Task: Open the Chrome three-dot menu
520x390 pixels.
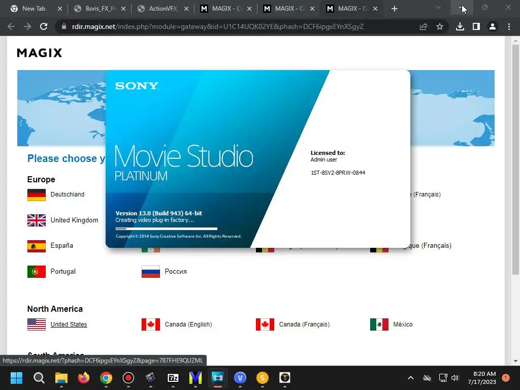Action: [x=509, y=26]
